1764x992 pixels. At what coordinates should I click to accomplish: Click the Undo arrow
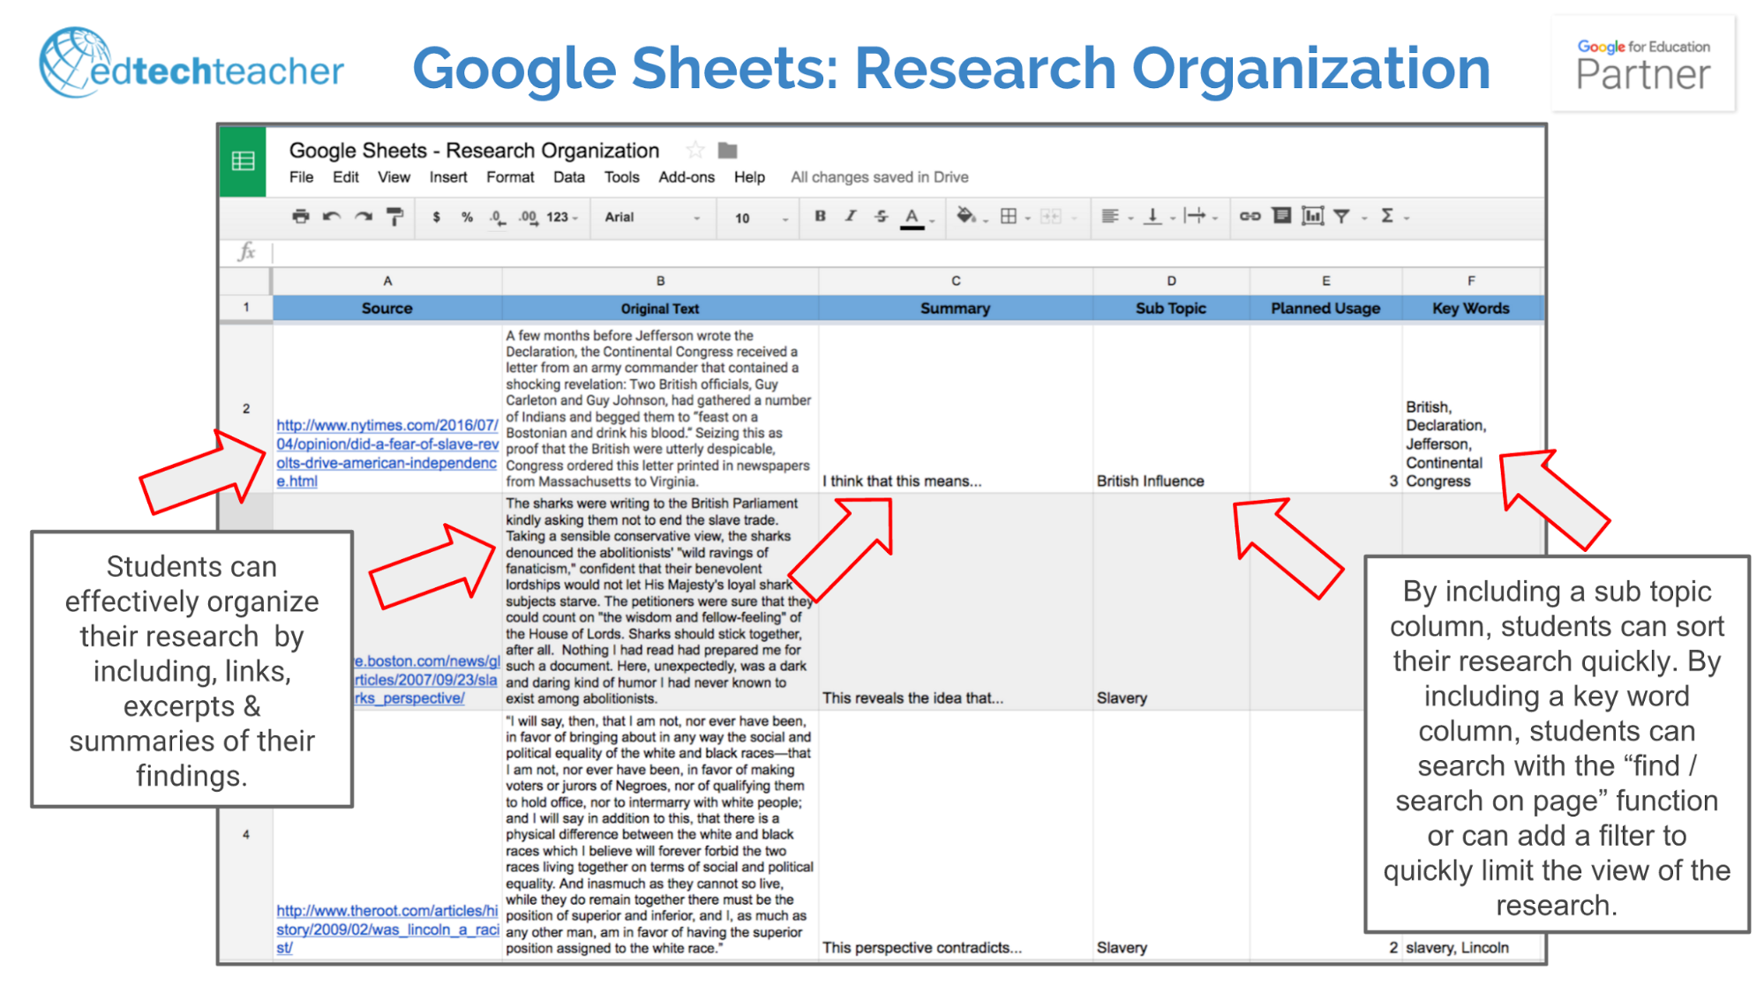330,217
